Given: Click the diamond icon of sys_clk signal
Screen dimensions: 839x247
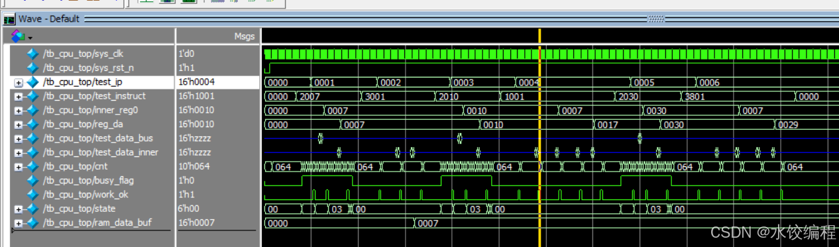Looking at the screenshot, I should [x=32, y=54].
